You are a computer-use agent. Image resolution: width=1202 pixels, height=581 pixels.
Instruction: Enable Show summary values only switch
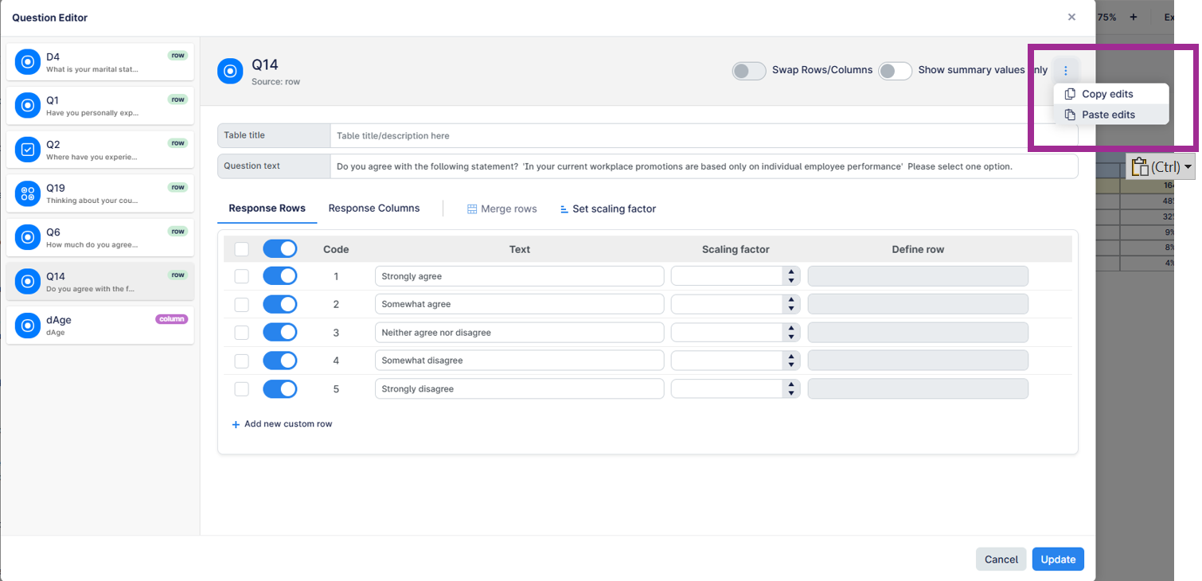pyautogui.click(x=895, y=71)
